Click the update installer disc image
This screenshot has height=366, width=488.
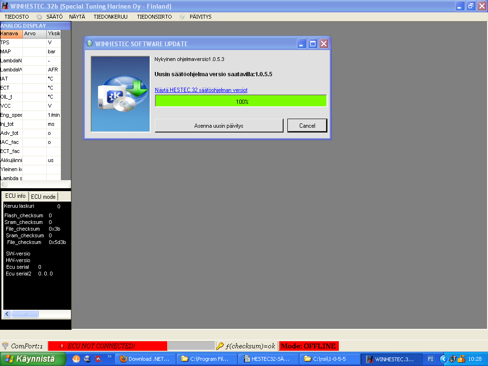coord(121,94)
